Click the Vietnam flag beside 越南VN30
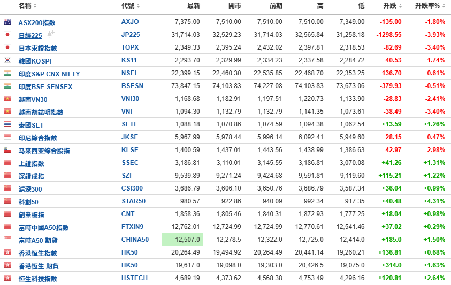 coord(7,99)
